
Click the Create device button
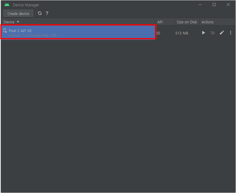(18, 14)
